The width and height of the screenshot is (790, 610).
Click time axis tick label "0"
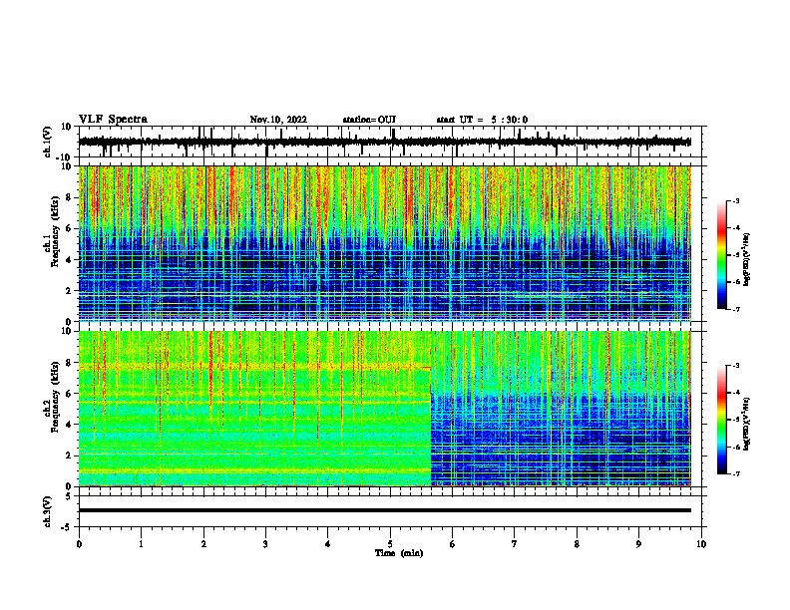[79, 544]
